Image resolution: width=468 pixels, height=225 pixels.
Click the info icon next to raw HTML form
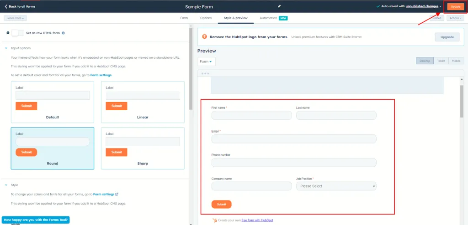[63, 33]
